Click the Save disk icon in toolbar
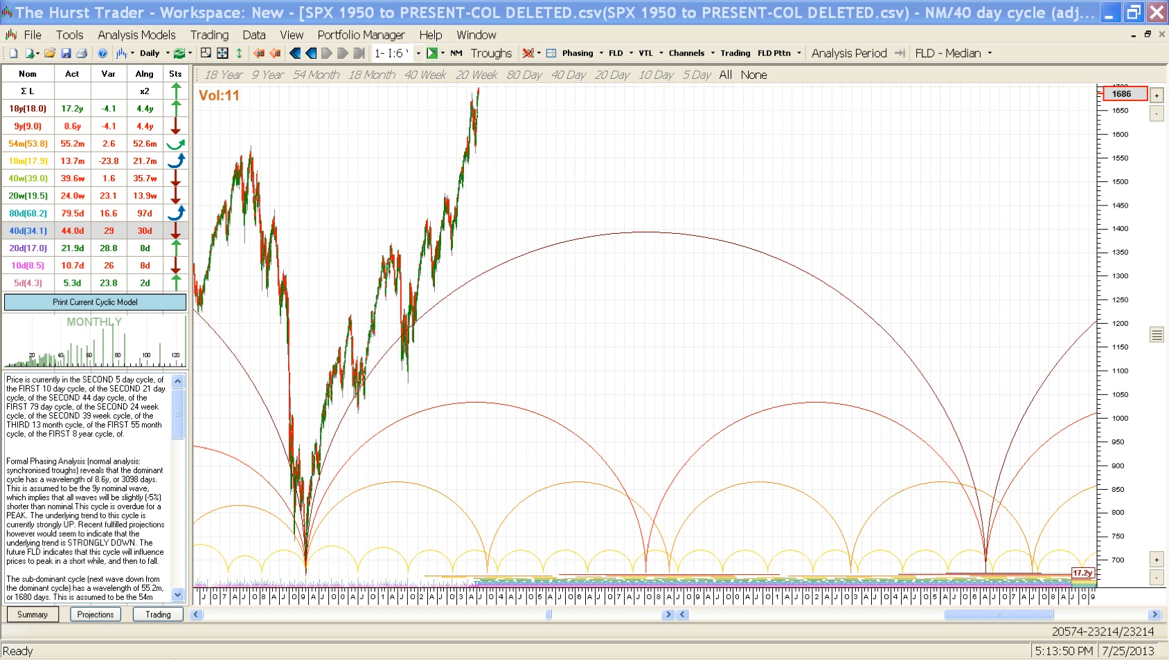The height and width of the screenshot is (660, 1169). pos(66,53)
